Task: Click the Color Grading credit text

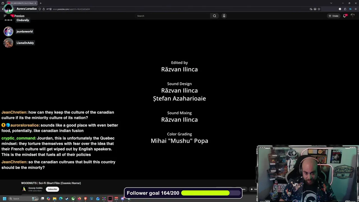Action: tap(179, 134)
